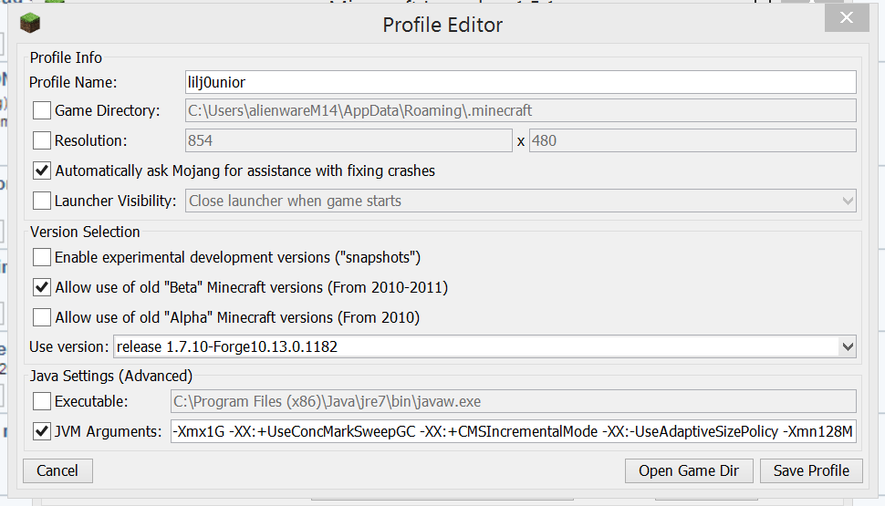Open the Launcher Visibility dropdown
The image size is (885, 506).
click(520, 201)
